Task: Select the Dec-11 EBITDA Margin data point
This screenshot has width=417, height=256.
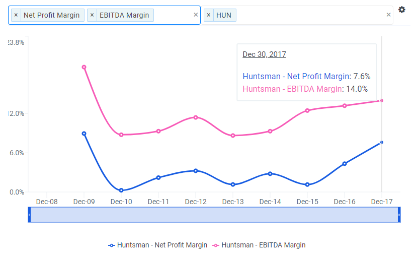Action: coord(158,131)
